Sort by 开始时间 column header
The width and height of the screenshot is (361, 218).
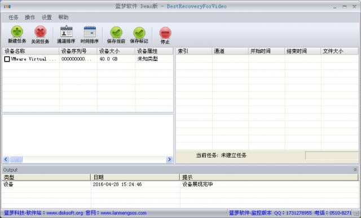266,51
